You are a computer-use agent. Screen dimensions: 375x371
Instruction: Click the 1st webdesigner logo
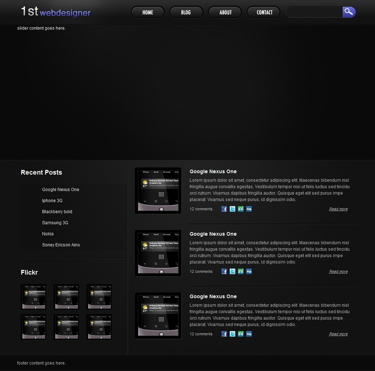point(56,12)
